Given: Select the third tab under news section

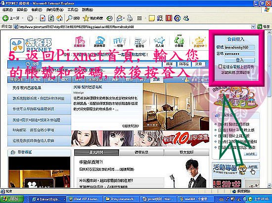Looking at the screenshot, I should (x=186, y=152).
